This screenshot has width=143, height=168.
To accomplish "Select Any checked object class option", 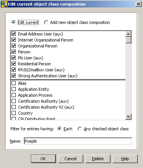I will coord(80,129).
